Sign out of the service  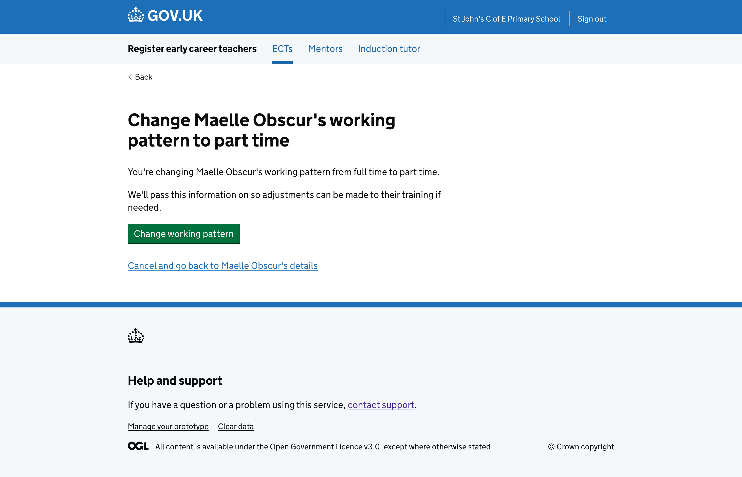[591, 19]
